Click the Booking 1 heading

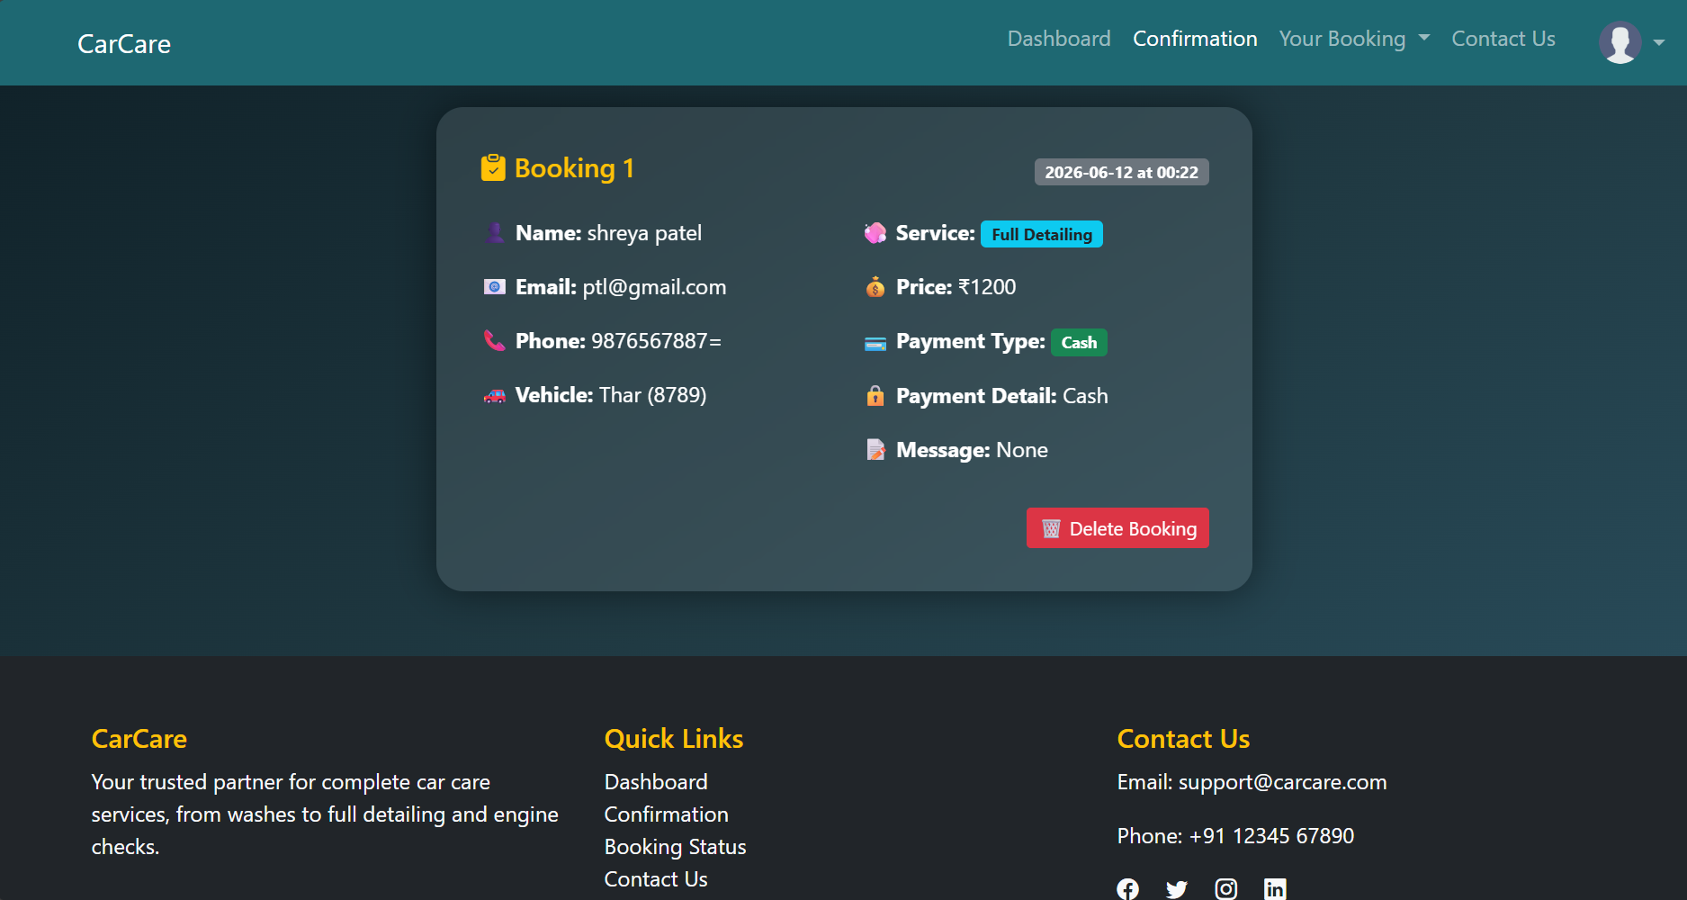pos(574,168)
